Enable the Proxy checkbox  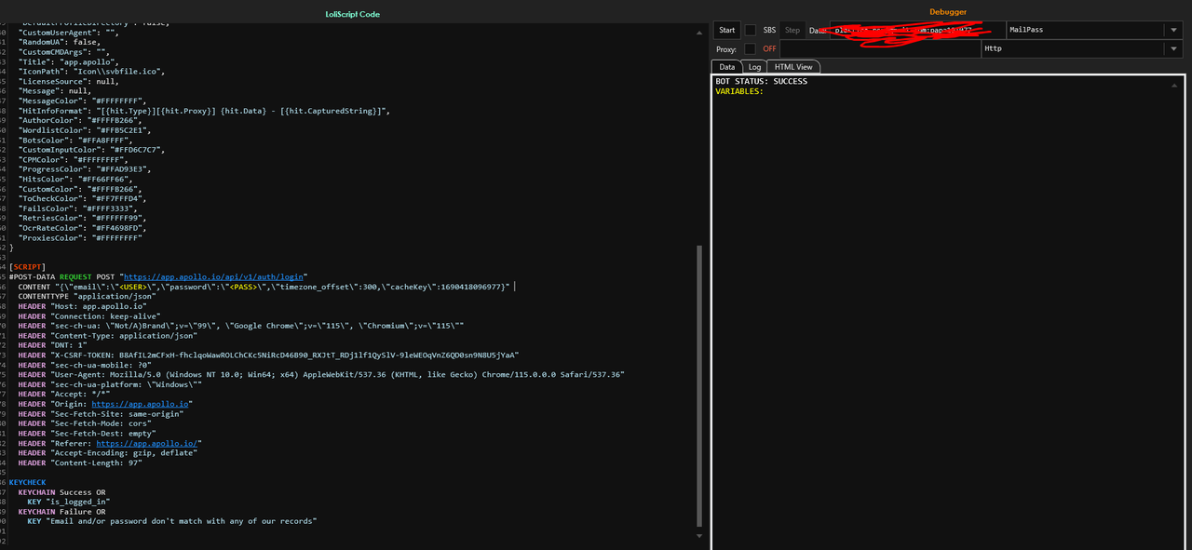(x=751, y=49)
